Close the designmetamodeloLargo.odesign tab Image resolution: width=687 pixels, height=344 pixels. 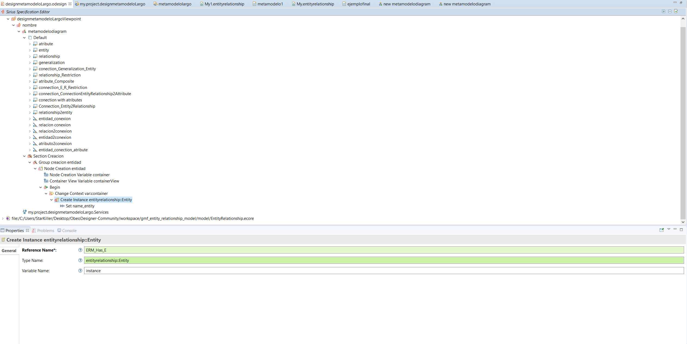(x=70, y=4)
